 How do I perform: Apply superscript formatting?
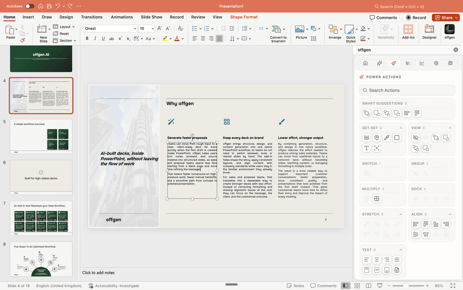(120, 39)
